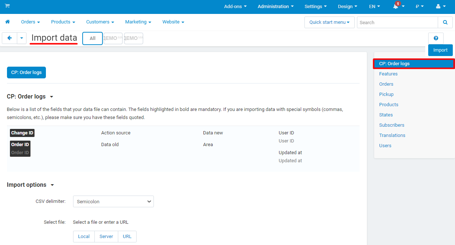
Task: Open the Administration menu
Action: point(276,6)
